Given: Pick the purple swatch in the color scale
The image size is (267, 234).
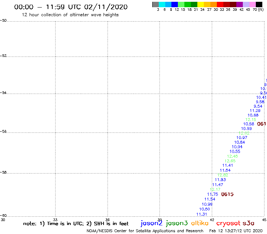Looking at the screenshot, I should 239,4.
